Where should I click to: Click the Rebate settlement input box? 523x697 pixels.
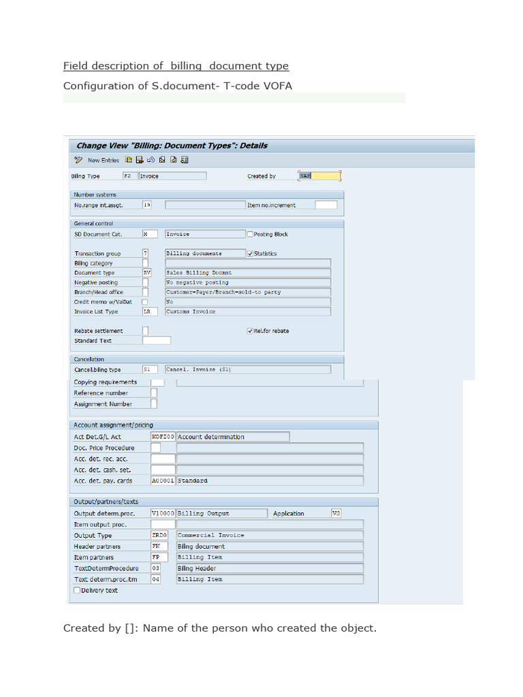pos(146,331)
